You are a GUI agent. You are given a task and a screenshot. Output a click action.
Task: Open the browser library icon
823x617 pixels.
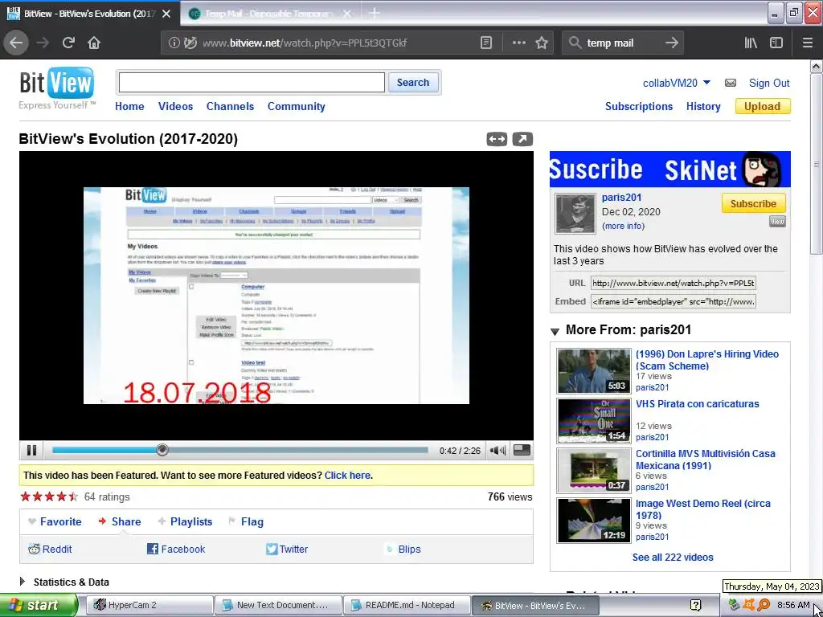click(751, 43)
